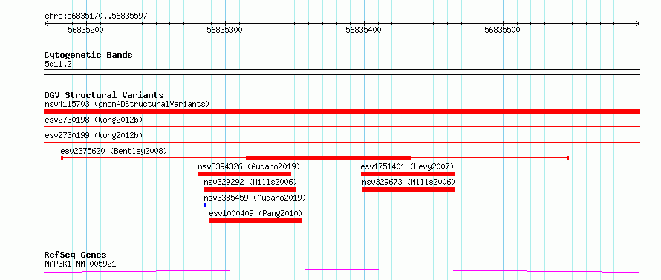Screen dimensions: 661x280
Task: Click the small blue nsv3385459 marker
Action: (205, 205)
